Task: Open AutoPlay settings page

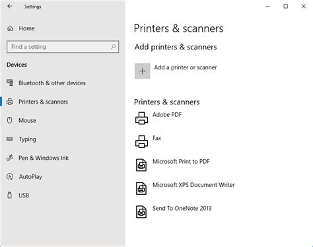Action: [x=30, y=177]
